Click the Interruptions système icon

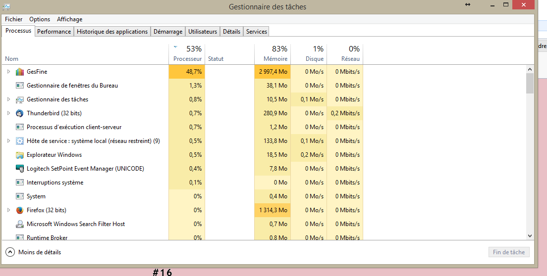[x=20, y=183]
